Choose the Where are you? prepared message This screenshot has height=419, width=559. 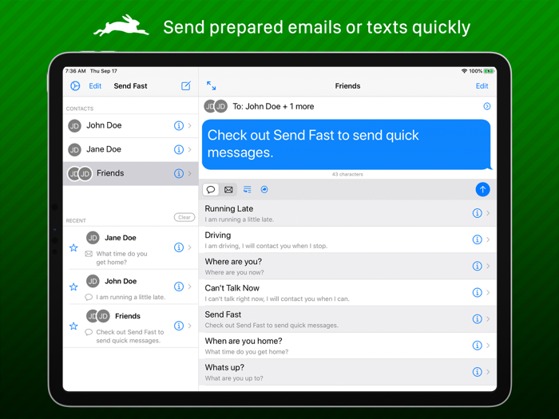point(347,266)
